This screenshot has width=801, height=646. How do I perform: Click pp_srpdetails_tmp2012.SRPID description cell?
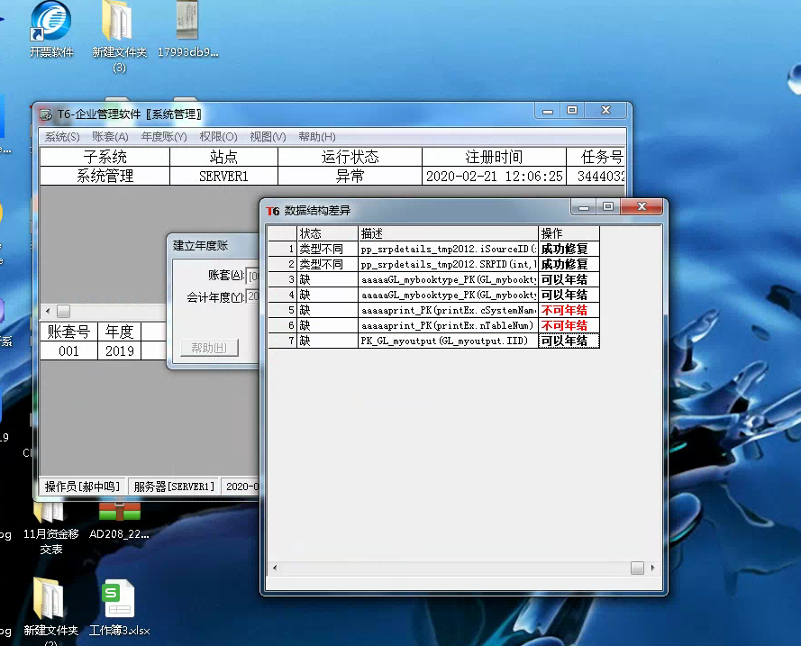pos(448,265)
